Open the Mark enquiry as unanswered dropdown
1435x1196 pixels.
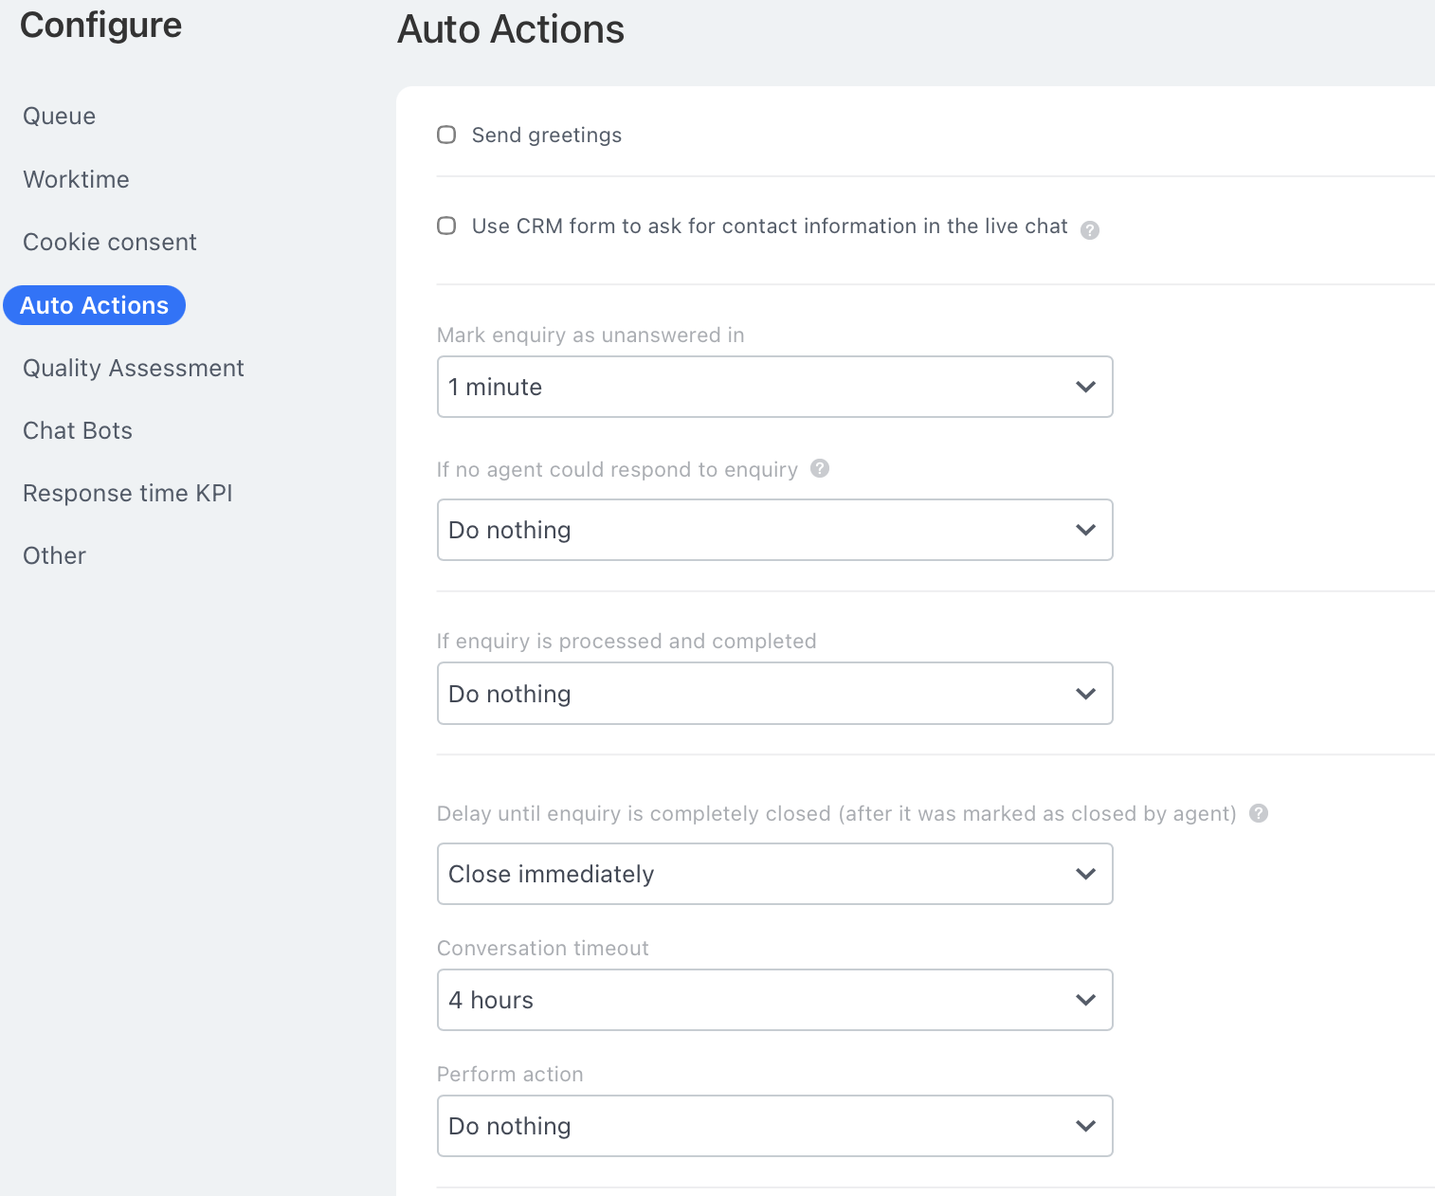click(x=774, y=387)
